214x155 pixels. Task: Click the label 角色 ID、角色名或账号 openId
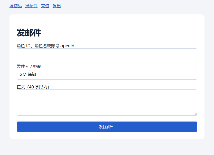click(x=45, y=46)
